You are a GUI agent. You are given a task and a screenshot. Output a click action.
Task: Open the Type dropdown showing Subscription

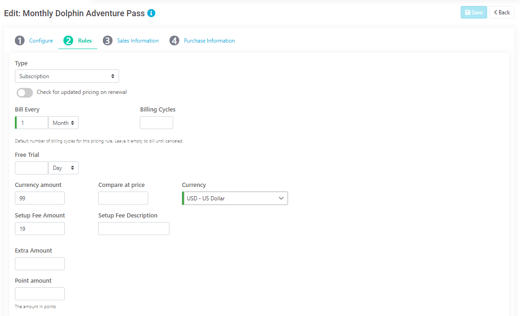(67, 76)
